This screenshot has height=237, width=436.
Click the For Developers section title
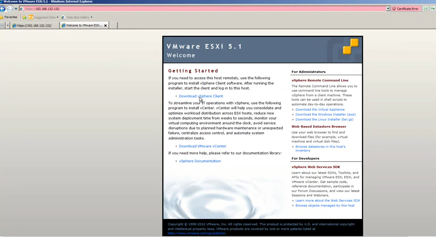[305, 159]
